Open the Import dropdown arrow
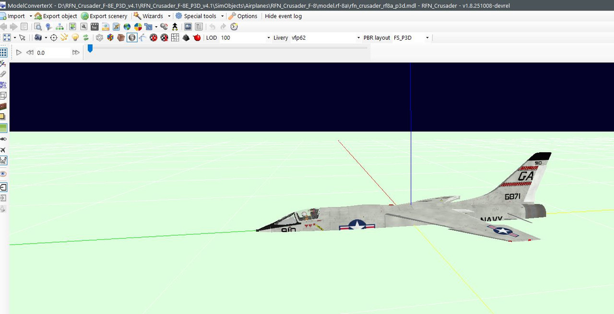This screenshot has width=614, height=314. coord(31,16)
